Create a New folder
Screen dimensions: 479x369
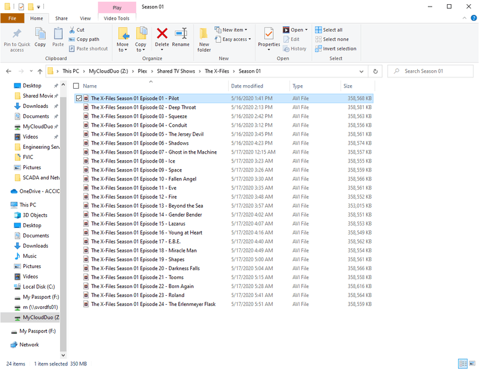coord(204,39)
